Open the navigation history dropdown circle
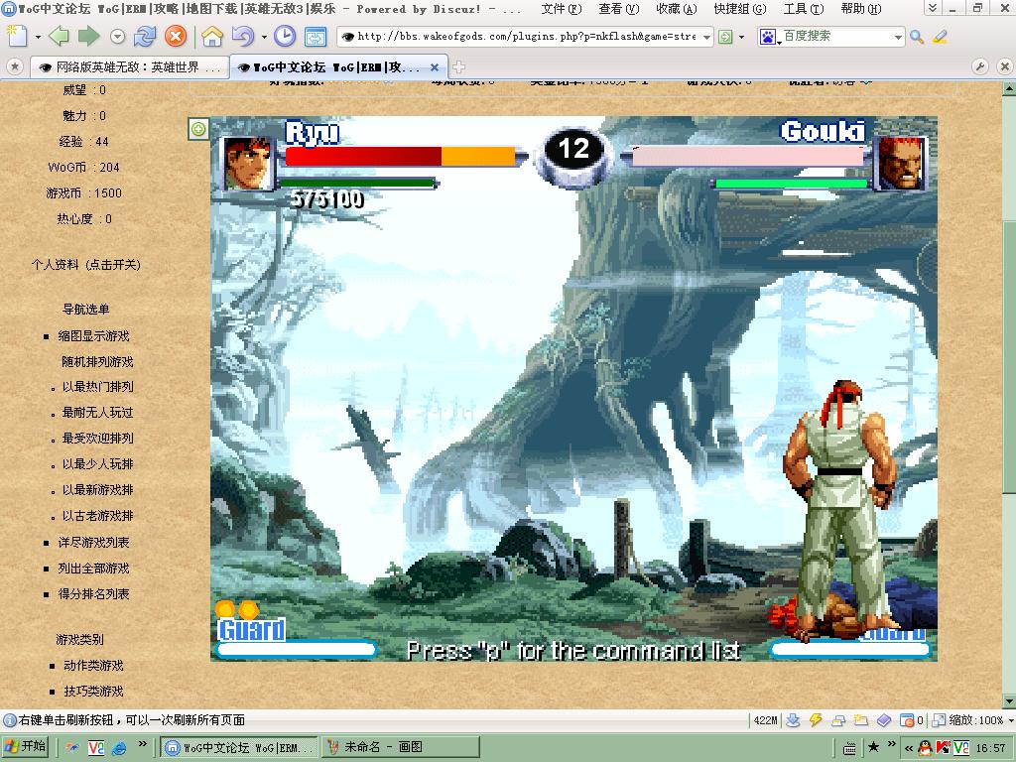Viewport: 1016px width, 762px height. tap(117, 37)
